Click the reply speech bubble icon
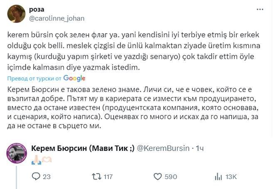 (x=35, y=177)
